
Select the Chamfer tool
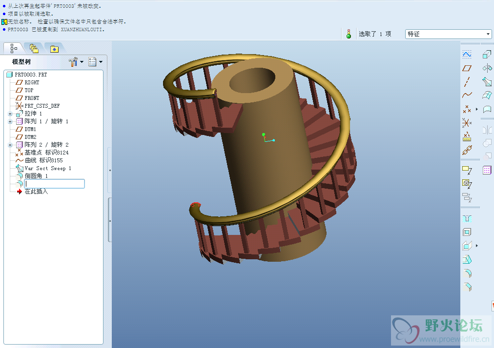click(x=467, y=287)
